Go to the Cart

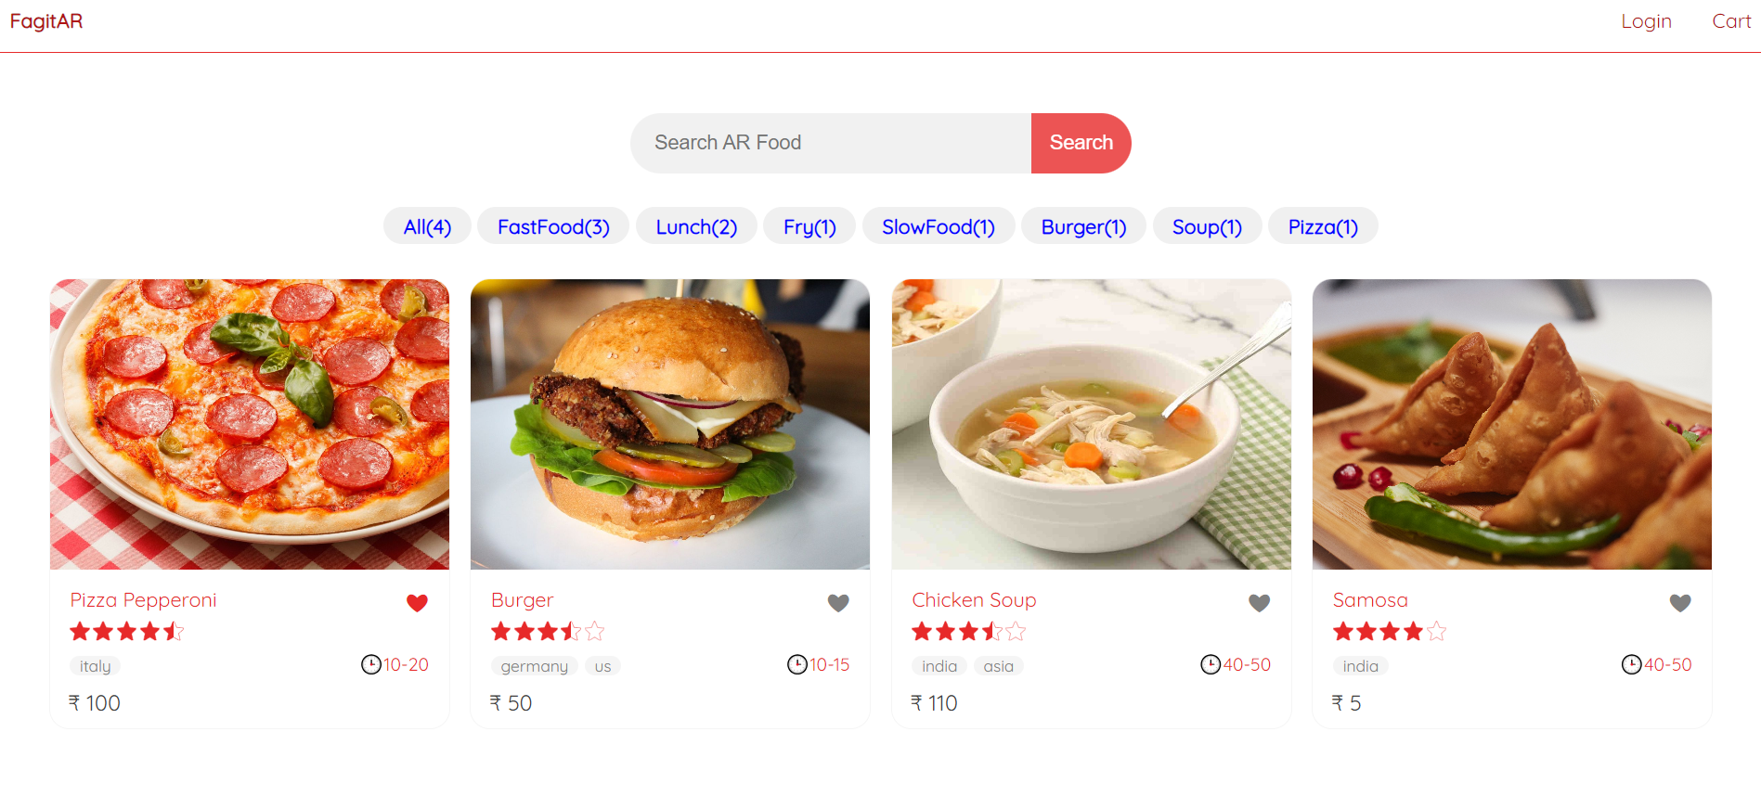(x=1731, y=21)
